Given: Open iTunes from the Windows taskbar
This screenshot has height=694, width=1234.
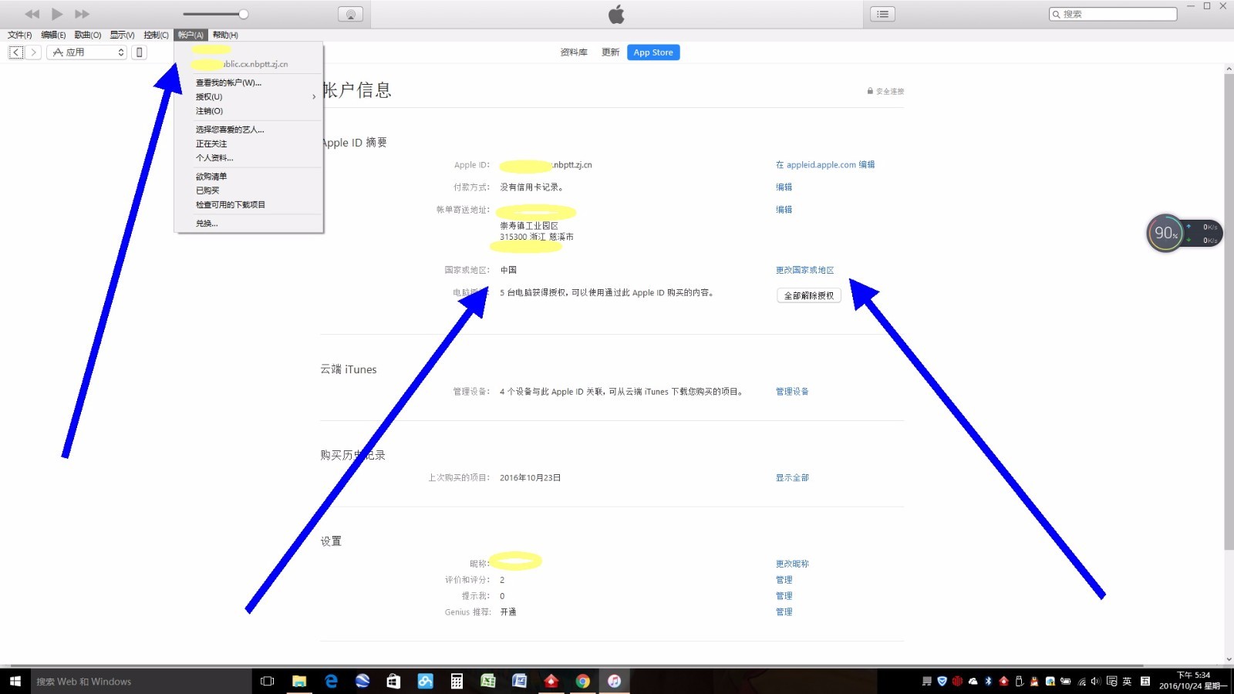Looking at the screenshot, I should [x=614, y=681].
